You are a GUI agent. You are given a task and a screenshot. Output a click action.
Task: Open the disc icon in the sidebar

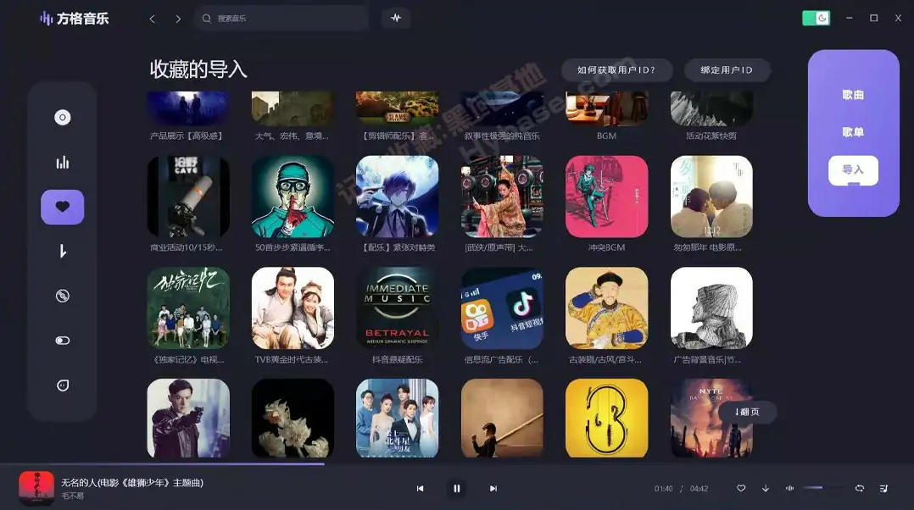pyautogui.click(x=63, y=118)
